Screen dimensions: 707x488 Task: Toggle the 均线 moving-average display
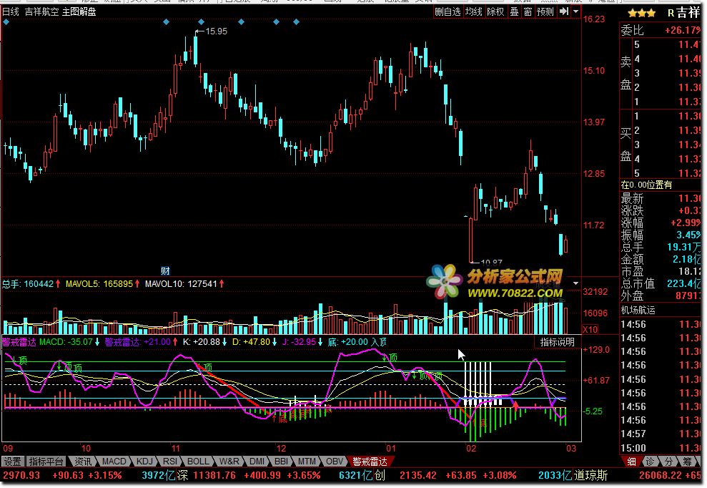473,11
